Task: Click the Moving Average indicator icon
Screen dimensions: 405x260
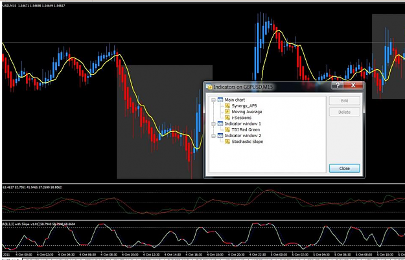Action: click(227, 112)
